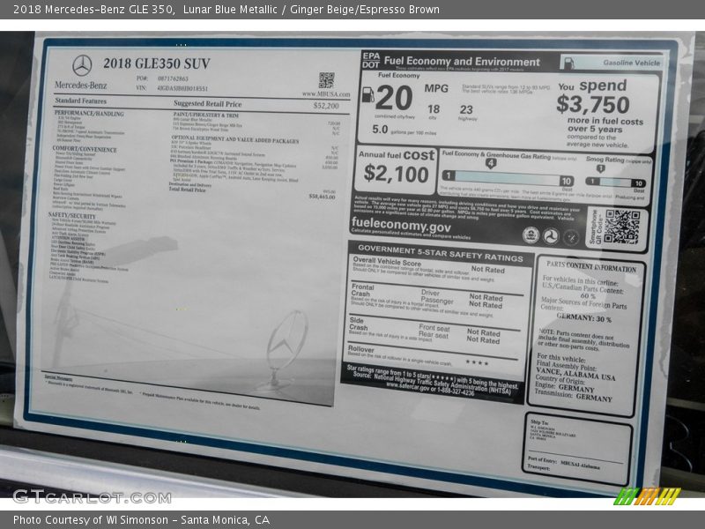
Task: Click the middle round agency seal near fueleconomy.gov
Action: pyautogui.click(x=551, y=235)
